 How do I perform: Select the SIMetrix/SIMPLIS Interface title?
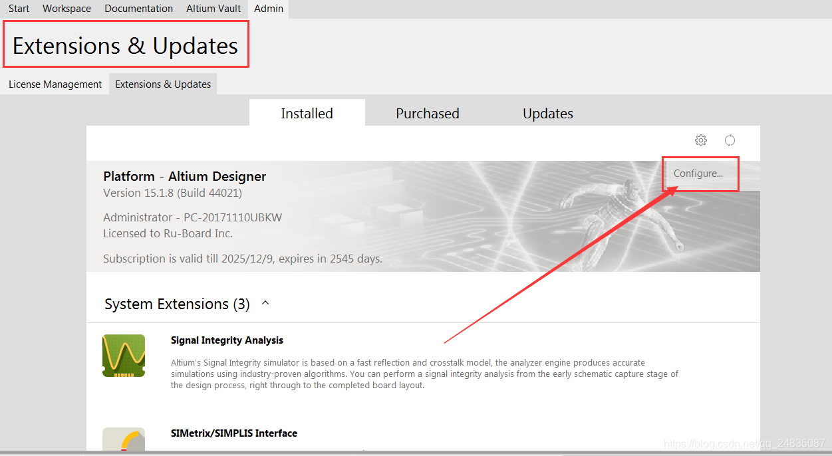point(234,433)
